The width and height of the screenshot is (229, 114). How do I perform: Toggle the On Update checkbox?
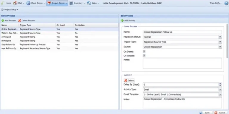tap(144, 56)
